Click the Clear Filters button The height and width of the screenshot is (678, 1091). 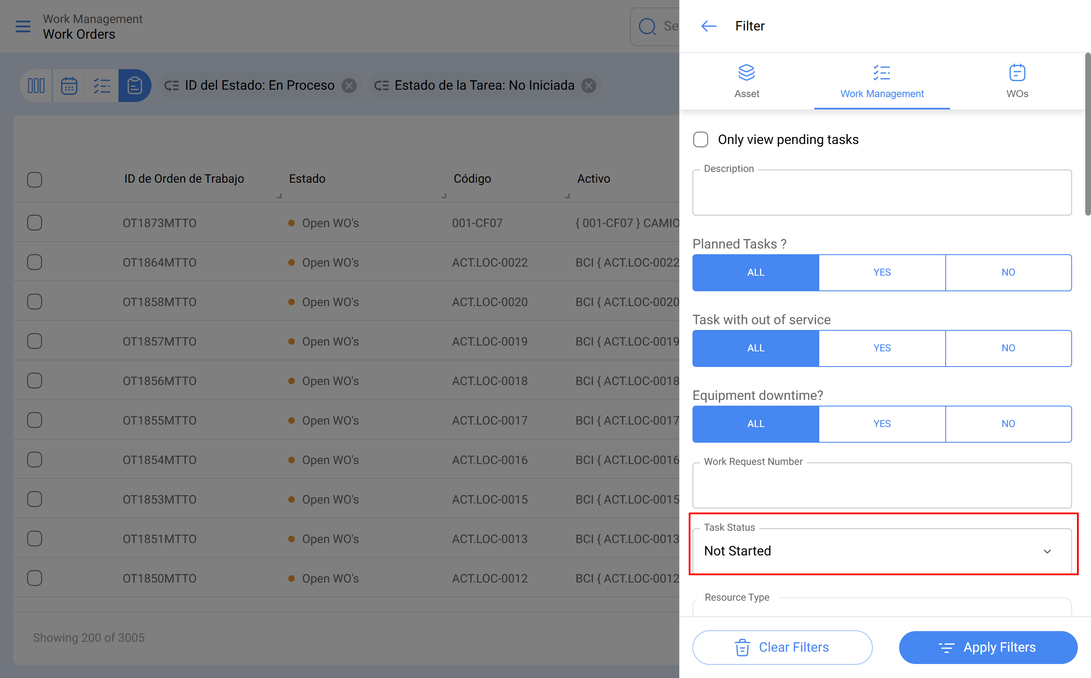782,647
